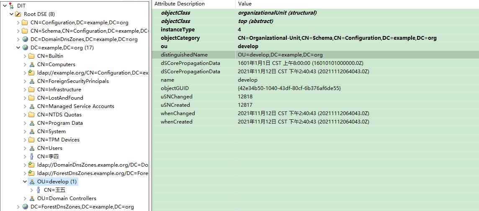Click the CN=王五 user icon

(x=38, y=190)
